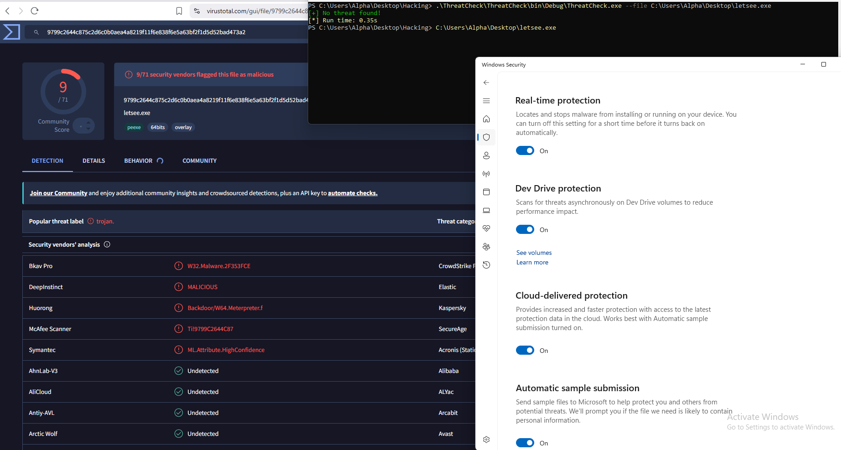Open Firewall & network protection icon
Image resolution: width=841 pixels, height=450 pixels.
[486, 174]
